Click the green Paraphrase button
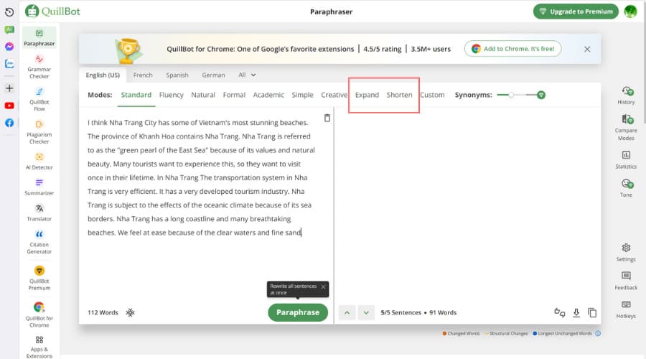Screen dimensions: 646x359 coord(298,312)
